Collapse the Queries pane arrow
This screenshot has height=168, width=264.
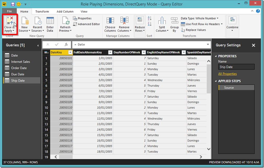[38, 46]
